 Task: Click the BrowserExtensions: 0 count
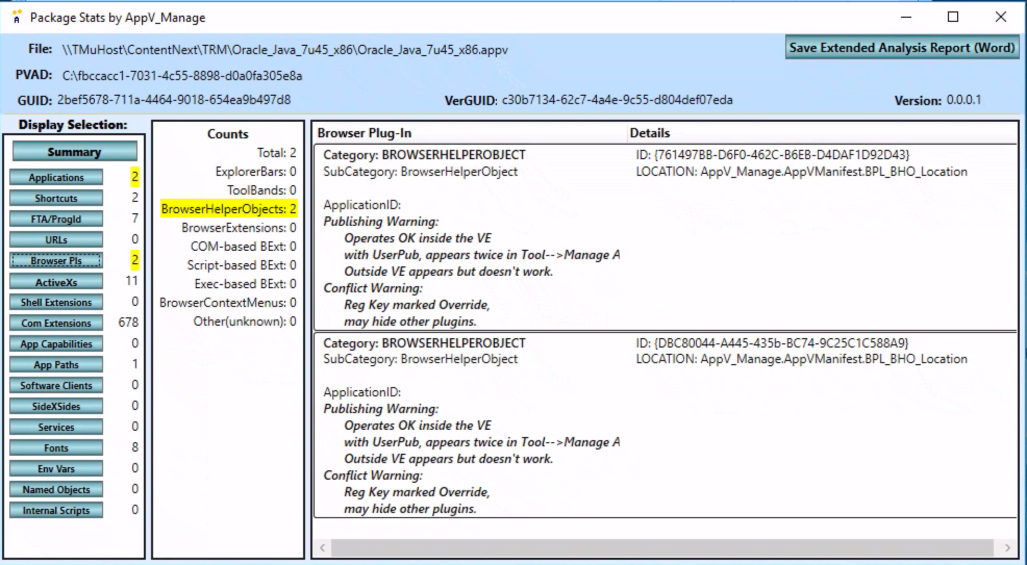(239, 227)
